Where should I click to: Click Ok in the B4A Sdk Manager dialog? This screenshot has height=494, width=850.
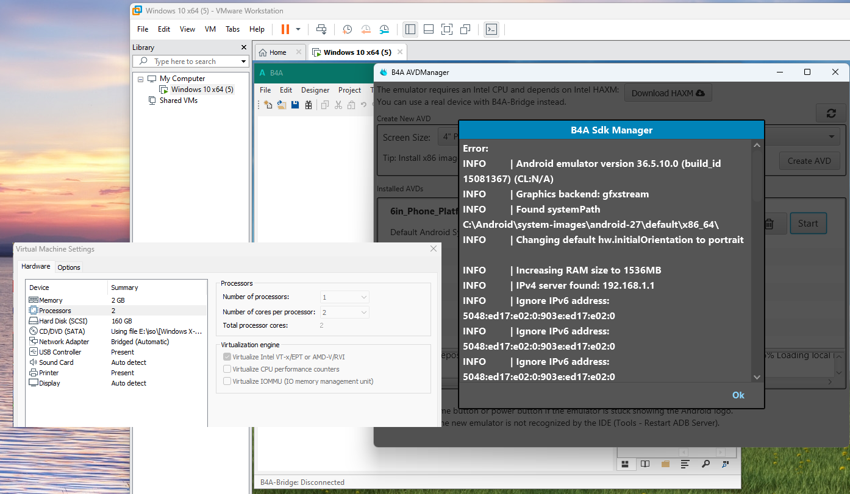pyautogui.click(x=738, y=395)
